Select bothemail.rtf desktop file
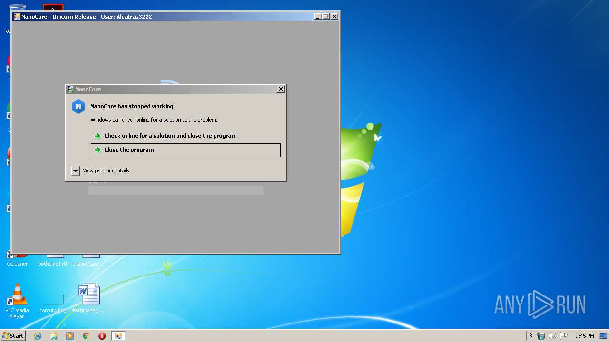 point(53,260)
